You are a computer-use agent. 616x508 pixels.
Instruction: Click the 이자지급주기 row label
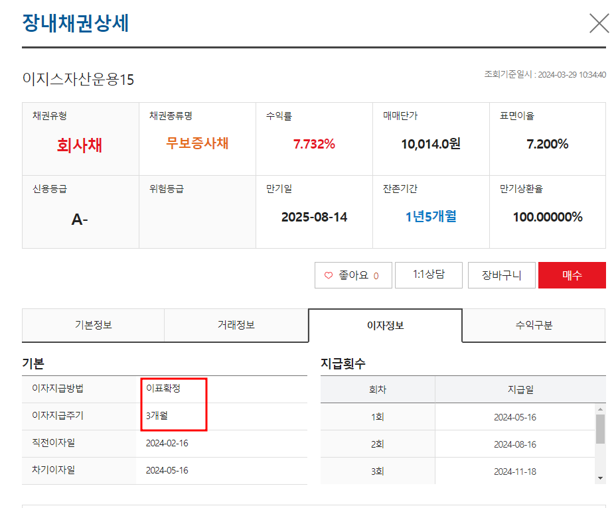coord(58,415)
